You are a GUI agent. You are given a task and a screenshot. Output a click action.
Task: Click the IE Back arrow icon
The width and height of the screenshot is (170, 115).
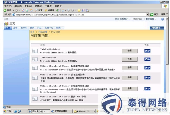[x=5, y=10]
